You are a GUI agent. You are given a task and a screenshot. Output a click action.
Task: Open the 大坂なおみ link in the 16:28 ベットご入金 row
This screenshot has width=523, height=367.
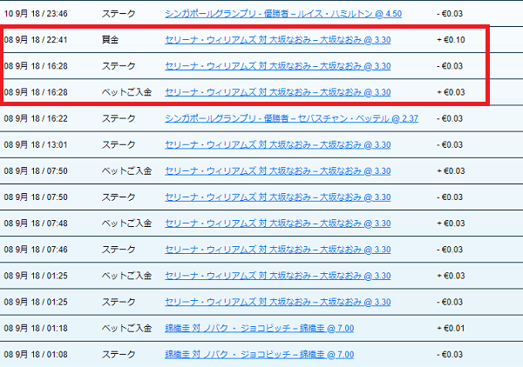click(278, 92)
